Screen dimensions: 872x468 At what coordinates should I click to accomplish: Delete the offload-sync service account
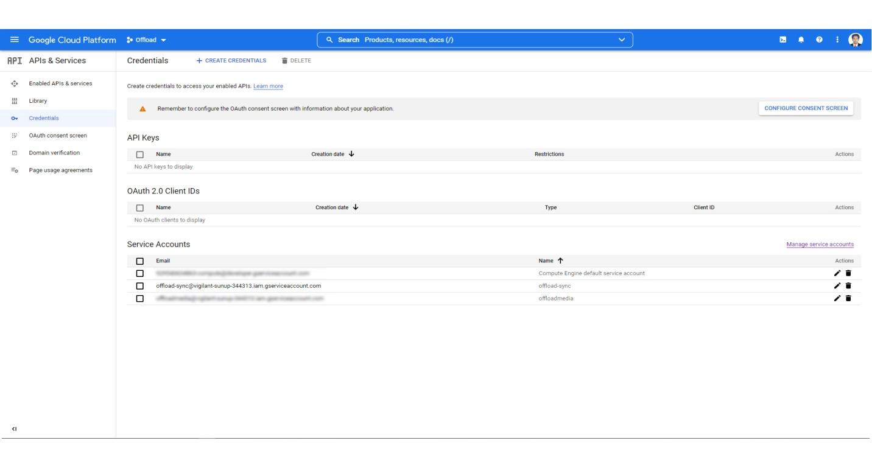[x=848, y=285]
